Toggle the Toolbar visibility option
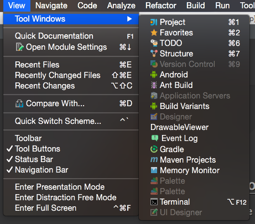This screenshot has height=224, width=255. (71, 138)
